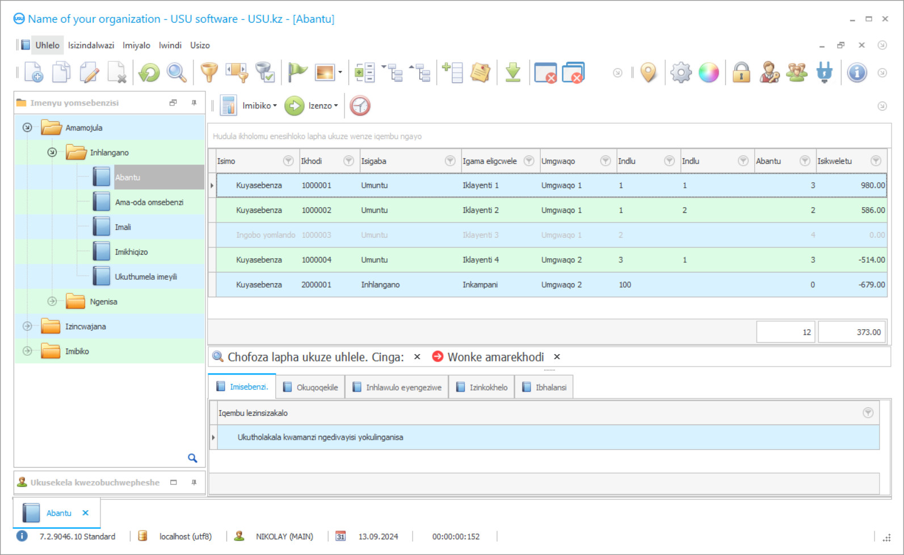Viewport: 904px width, 555px height.
Task: Open filter on Ikhodi column
Action: pyautogui.click(x=348, y=161)
